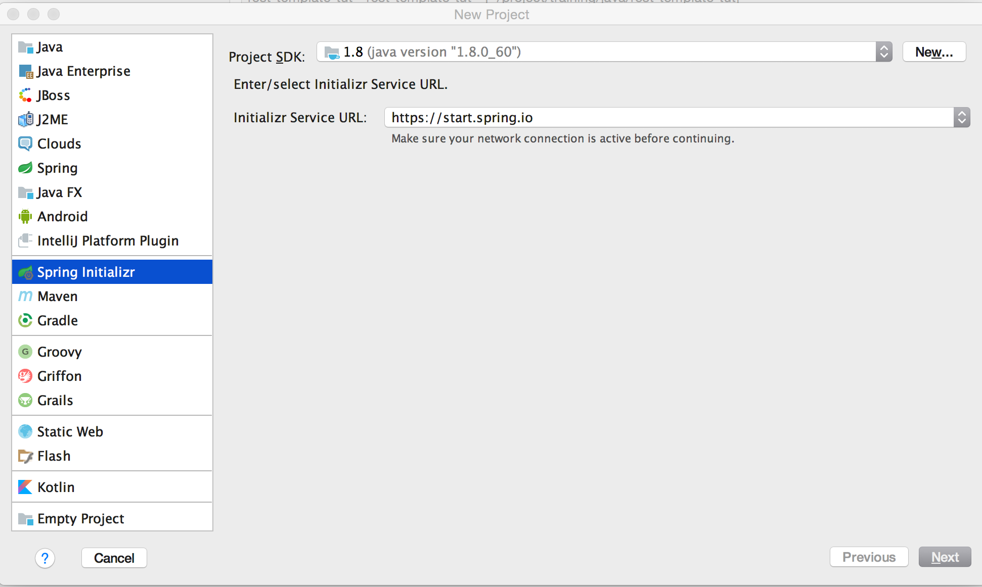Click the Empty Project folder icon
The image size is (982, 587).
tap(25, 519)
